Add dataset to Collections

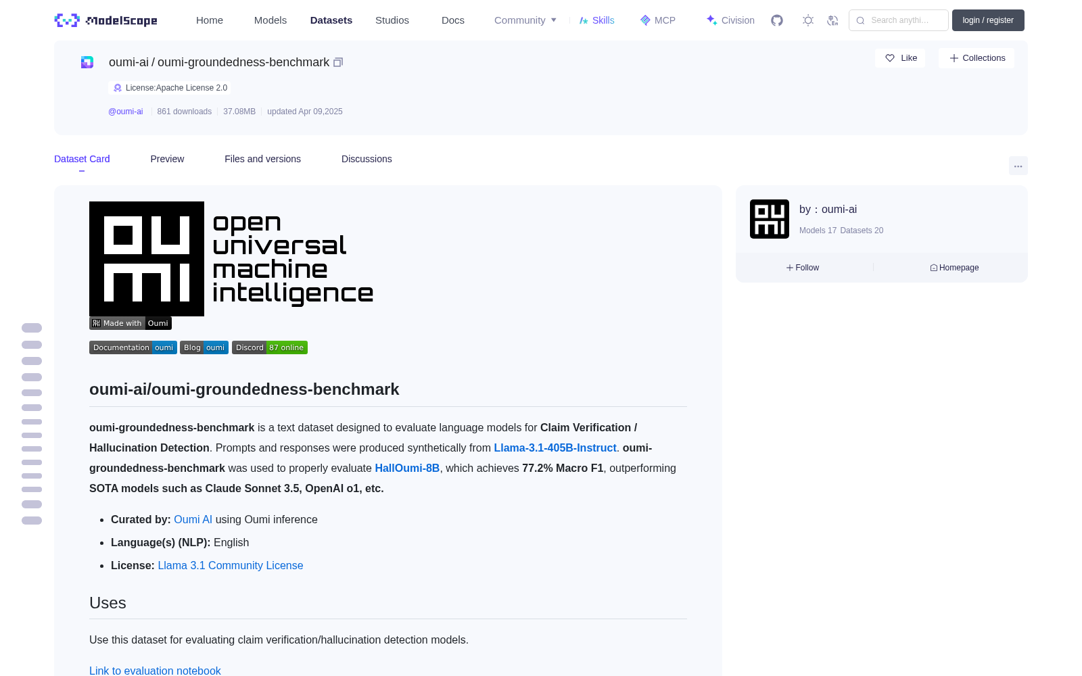(977, 58)
